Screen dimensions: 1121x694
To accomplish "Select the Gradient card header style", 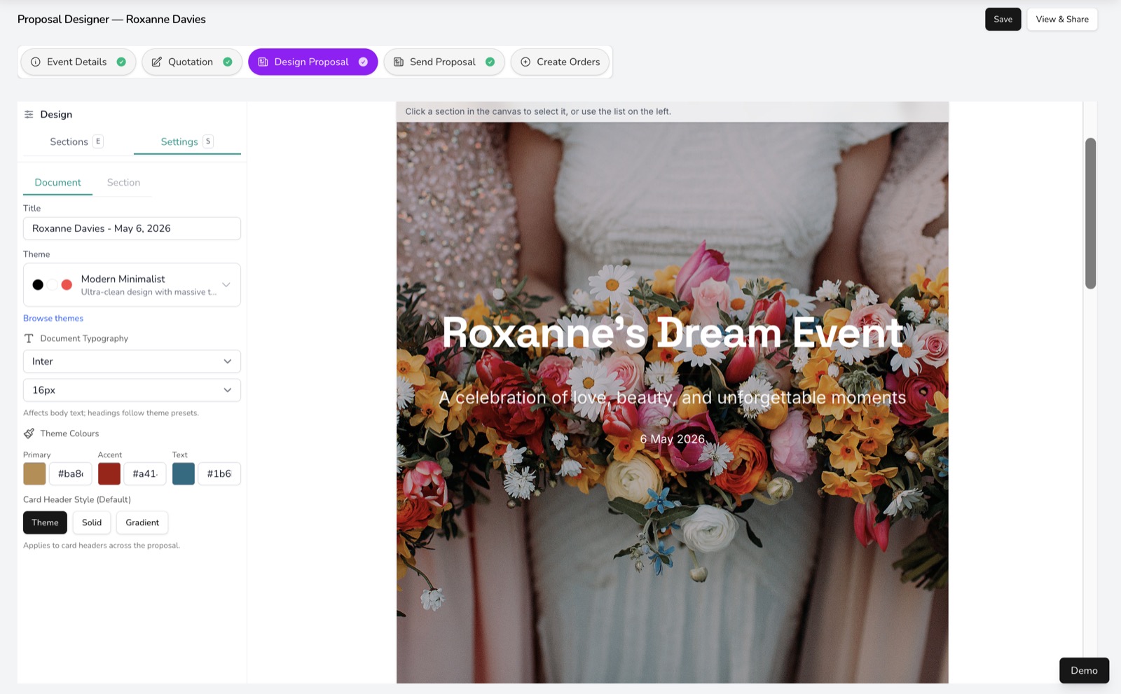I will point(142,522).
